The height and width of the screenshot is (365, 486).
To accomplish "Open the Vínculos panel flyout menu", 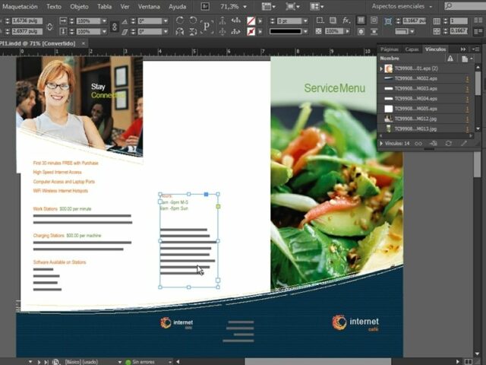I will pos(475,49).
